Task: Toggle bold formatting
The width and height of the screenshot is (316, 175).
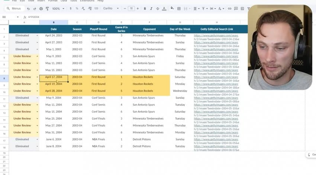Action: click(145, 9)
